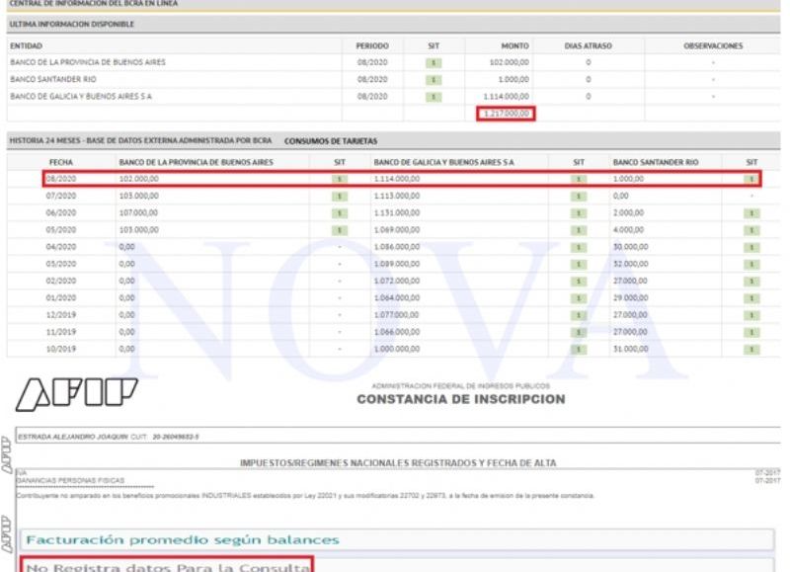
Task: Click Galicia SIT badge in 04/2020 history row
Action: click(x=579, y=247)
